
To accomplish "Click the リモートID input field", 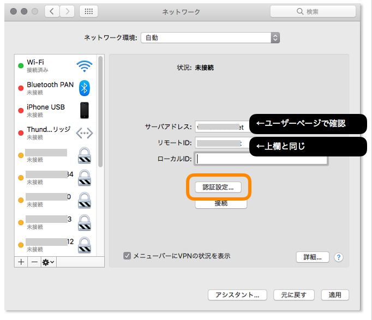I will [222, 143].
